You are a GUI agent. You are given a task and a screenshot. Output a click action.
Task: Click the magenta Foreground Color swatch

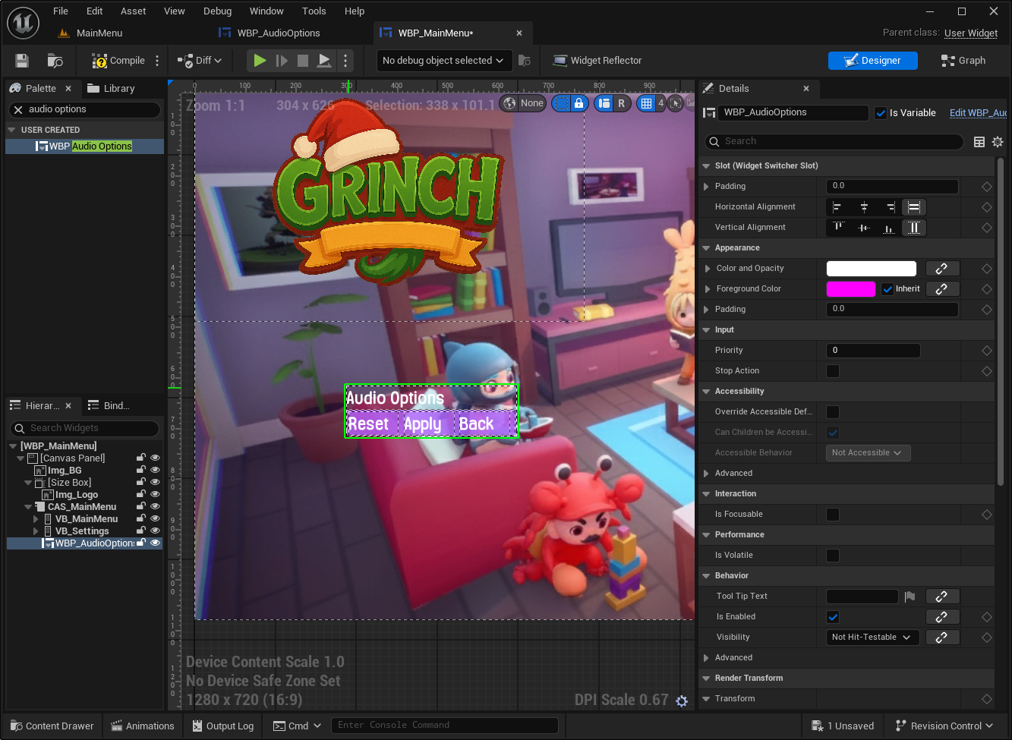click(850, 289)
